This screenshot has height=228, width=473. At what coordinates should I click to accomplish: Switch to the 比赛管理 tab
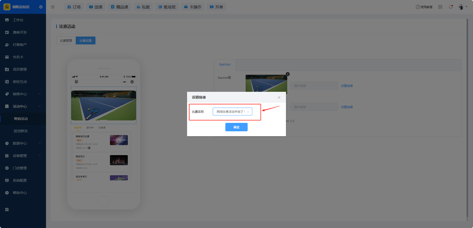(66, 41)
